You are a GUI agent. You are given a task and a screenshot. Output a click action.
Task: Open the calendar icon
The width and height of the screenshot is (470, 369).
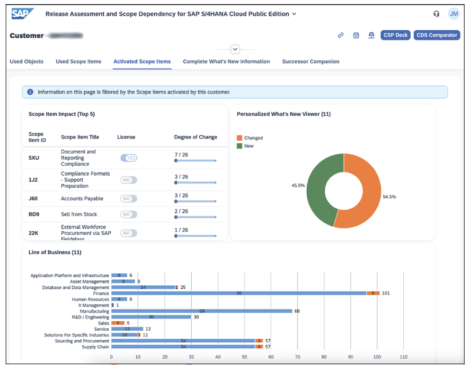pos(356,35)
